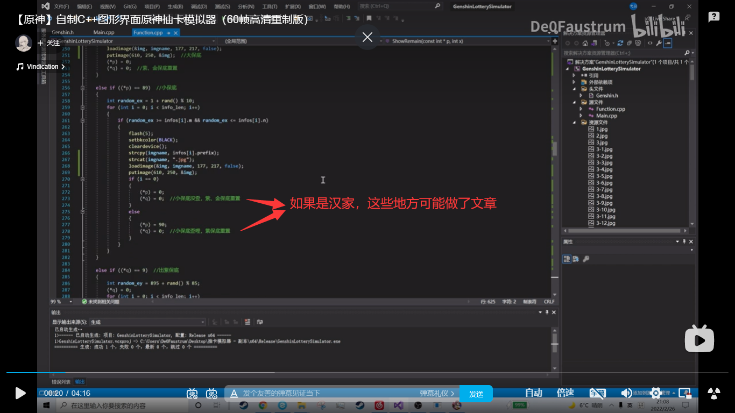Open danmaku font style 'A' icon
Viewport: 735px width, 413px height.
[x=234, y=394]
